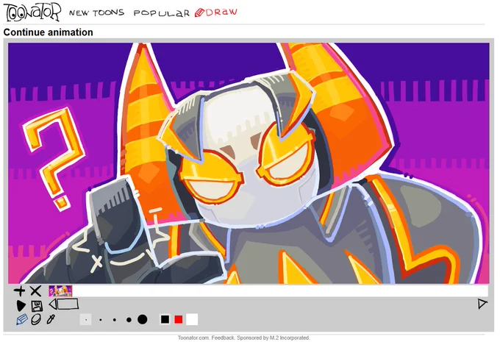Viewport: 500px width, 342px height.
Task: Choose the second smallest brush size
Action: (x=101, y=319)
